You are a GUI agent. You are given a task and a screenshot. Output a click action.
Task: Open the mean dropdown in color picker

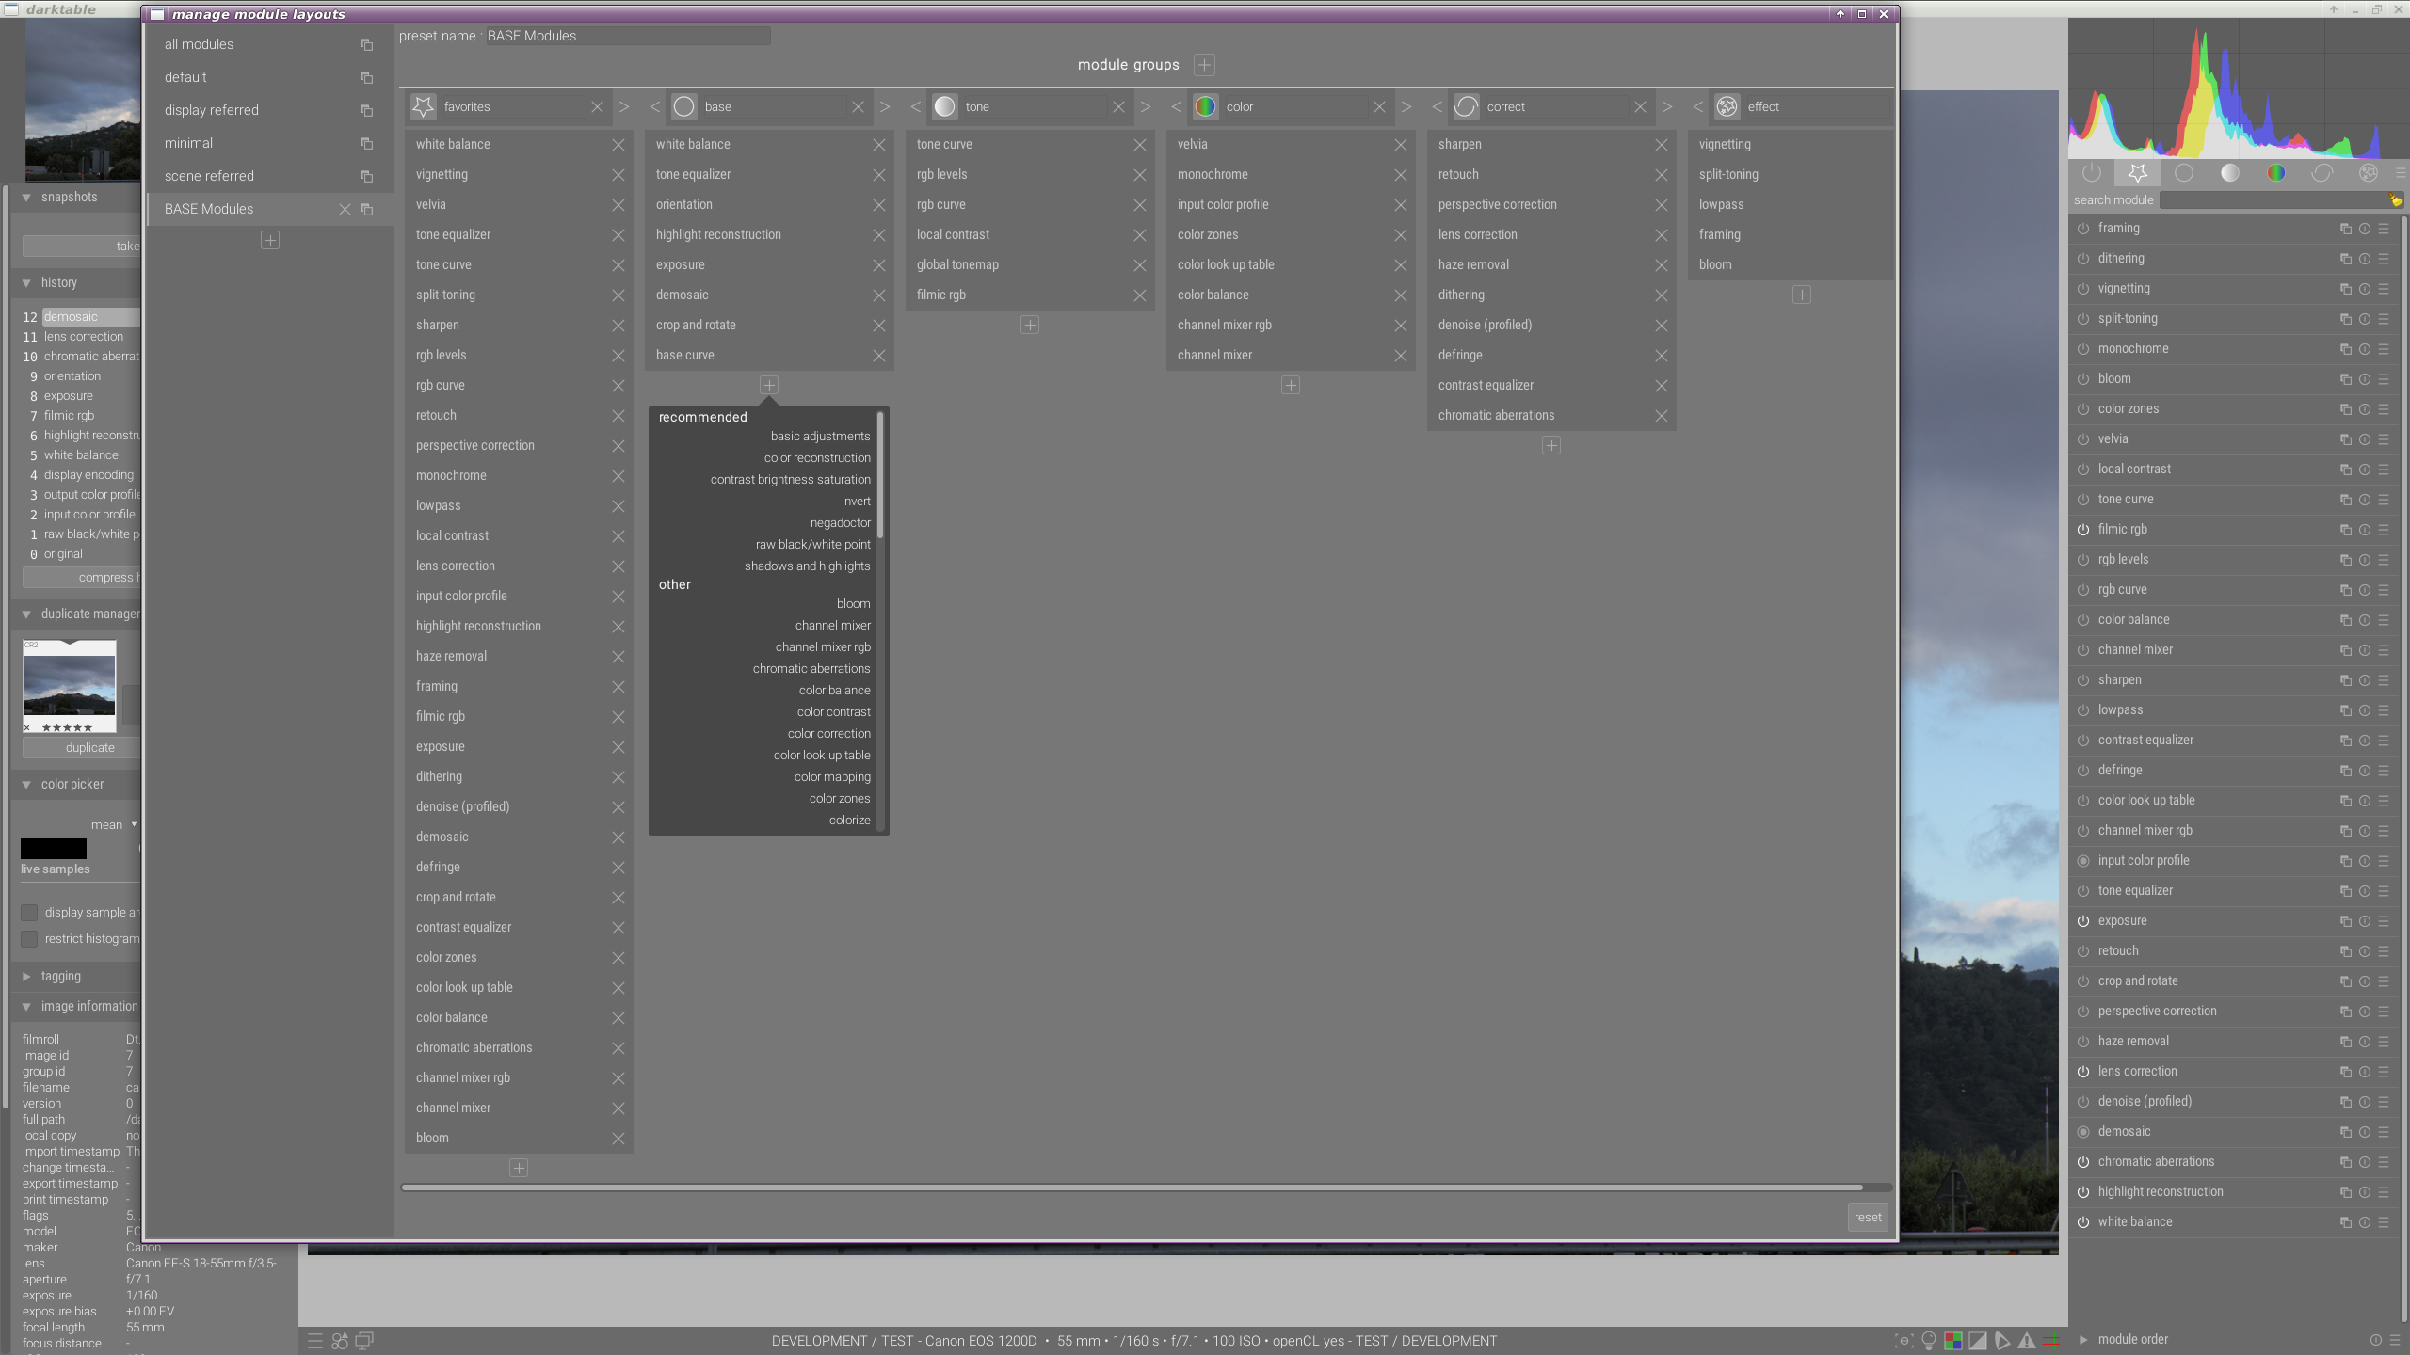115,823
